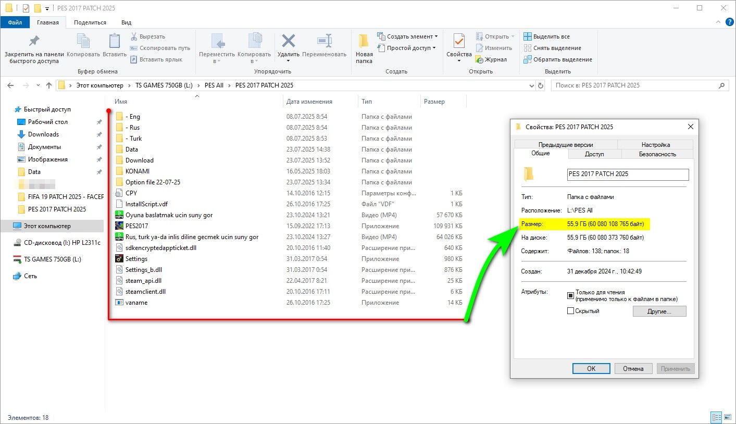736x424 pixels.
Task: Click the Cut scissors icon
Action: click(x=134, y=36)
